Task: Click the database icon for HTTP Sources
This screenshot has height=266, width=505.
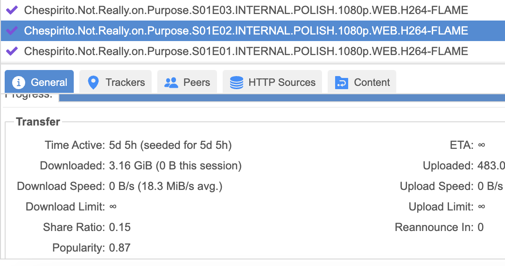Action: [x=237, y=83]
